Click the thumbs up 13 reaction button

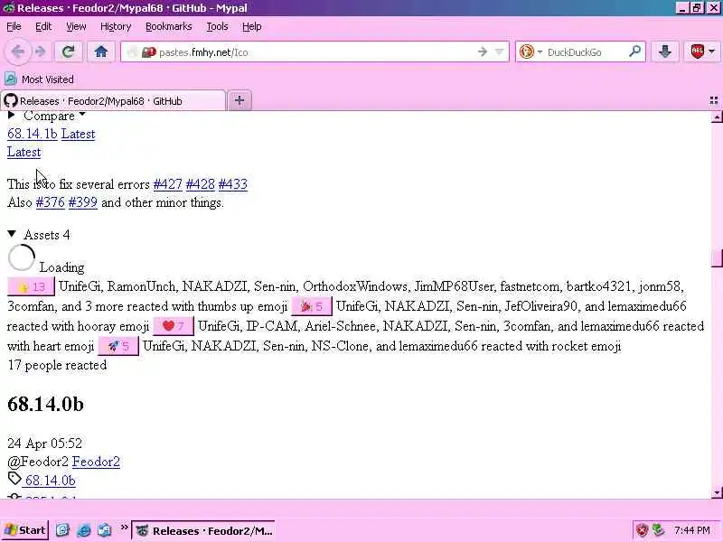[x=31, y=286]
